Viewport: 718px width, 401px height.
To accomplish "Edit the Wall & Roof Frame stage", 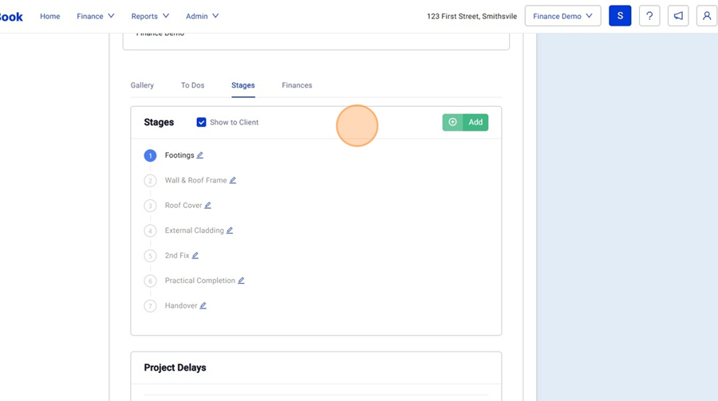I will point(233,180).
